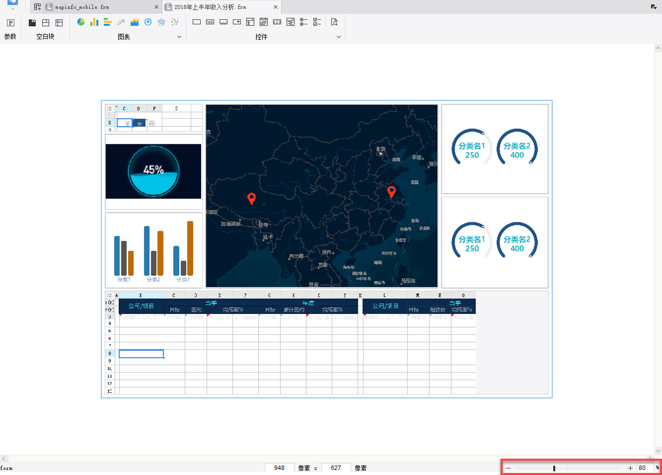The image size is (662, 475).
Task: Insert a column chart from chart toolbar
Action: pyautogui.click(x=94, y=22)
